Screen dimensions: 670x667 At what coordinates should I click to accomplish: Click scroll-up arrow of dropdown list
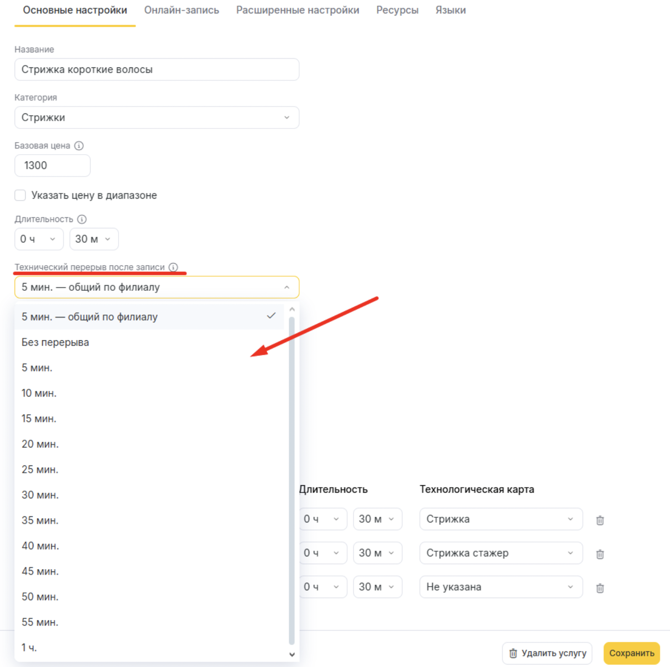tap(292, 309)
